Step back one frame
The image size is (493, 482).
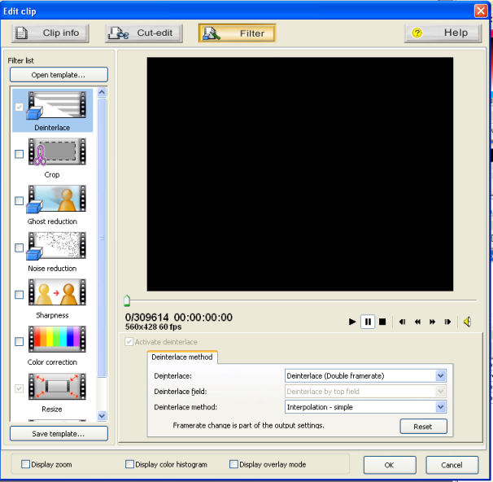tap(402, 322)
